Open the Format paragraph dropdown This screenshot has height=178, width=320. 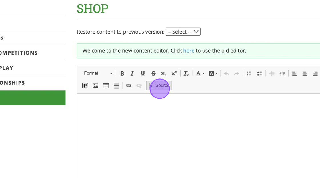coord(98,73)
